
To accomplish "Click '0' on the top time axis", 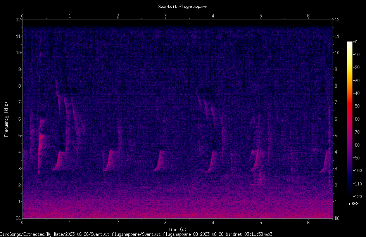I will 22,16.
